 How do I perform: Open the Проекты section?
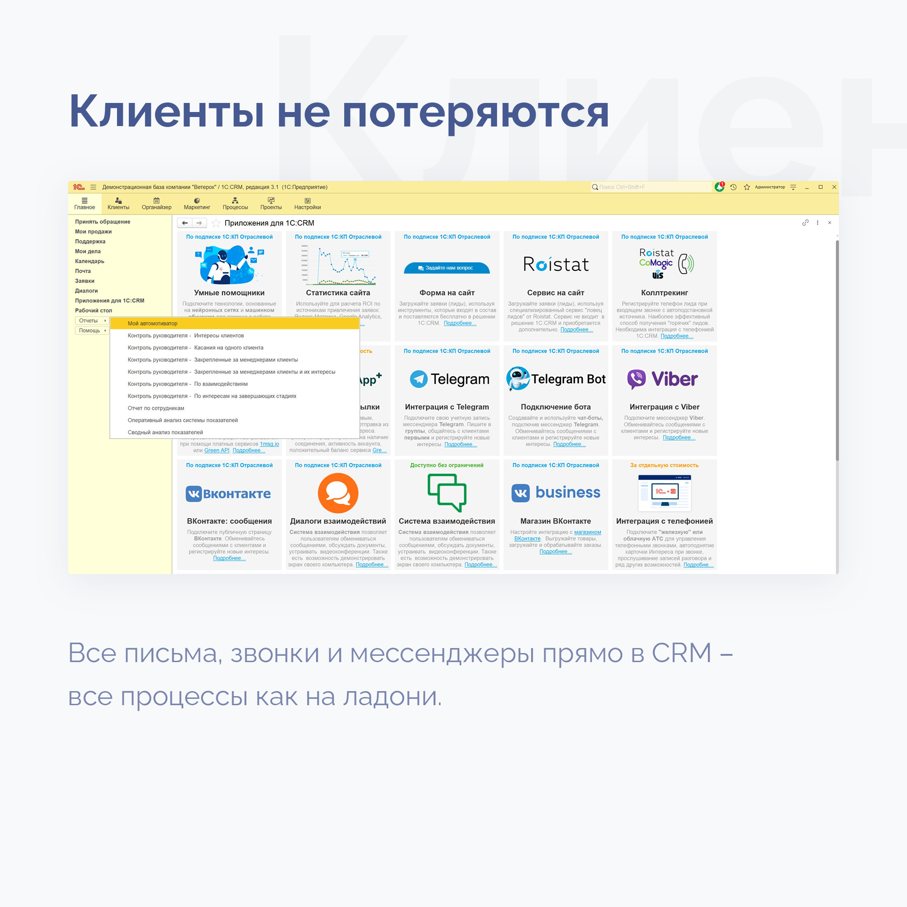[271, 204]
